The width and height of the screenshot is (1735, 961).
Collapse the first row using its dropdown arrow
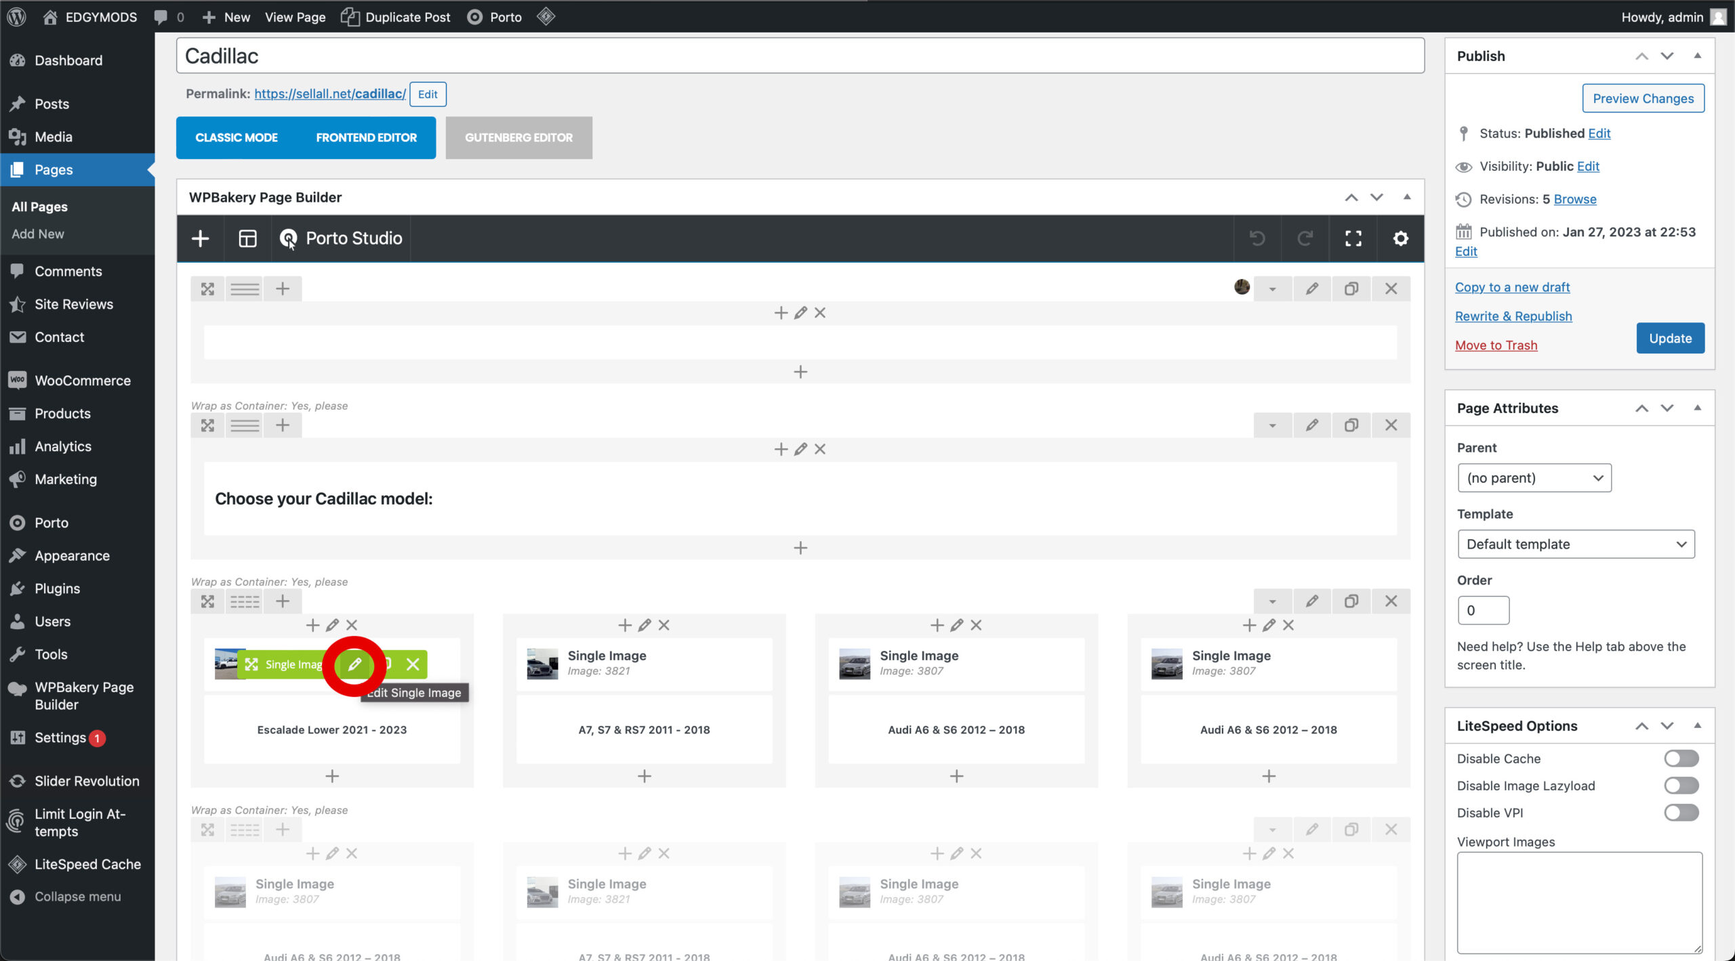[1272, 289]
